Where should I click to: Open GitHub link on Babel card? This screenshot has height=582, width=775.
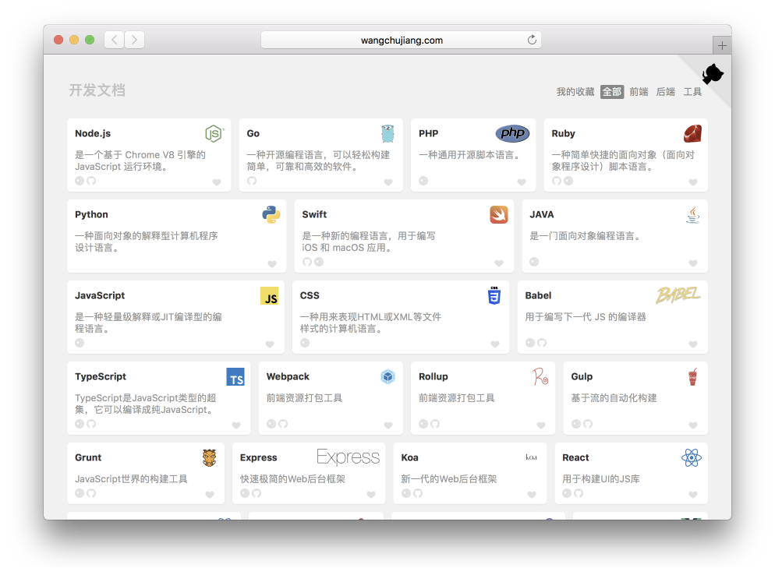[542, 343]
